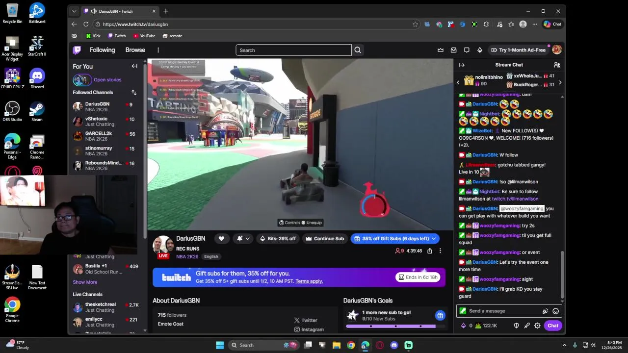628x353 pixels.
Task: Click the Continue Sub button
Action: [x=325, y=239]
